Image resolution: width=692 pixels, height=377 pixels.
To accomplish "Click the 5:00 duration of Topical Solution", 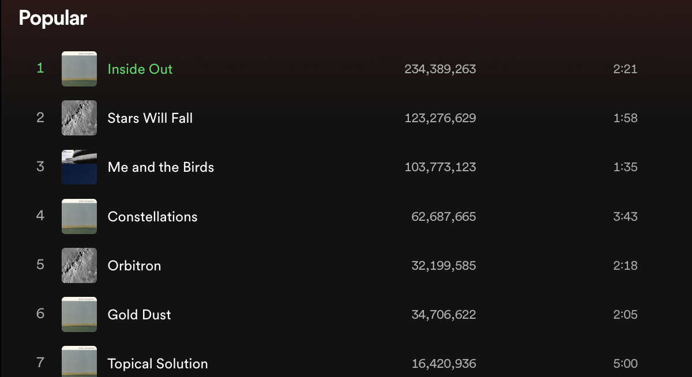I will pyautogui.click(x=625, y=364).
